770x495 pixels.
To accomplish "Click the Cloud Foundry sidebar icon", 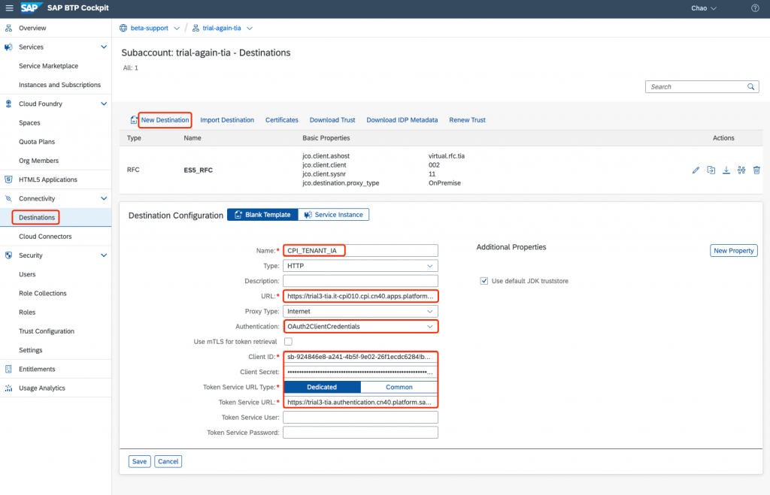I will pos(8,104).
